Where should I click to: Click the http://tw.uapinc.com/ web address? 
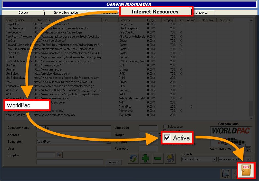coord(47,65)
